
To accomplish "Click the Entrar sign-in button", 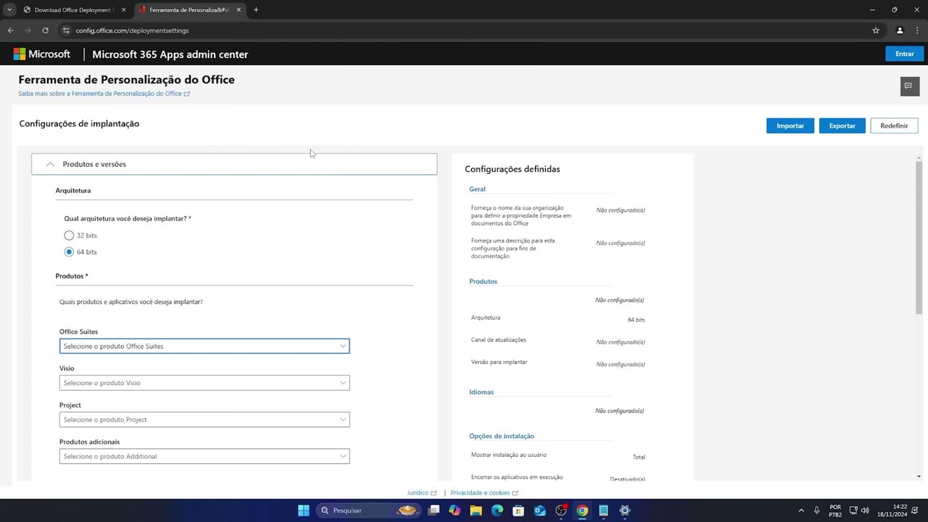I will tap(905, 54).
